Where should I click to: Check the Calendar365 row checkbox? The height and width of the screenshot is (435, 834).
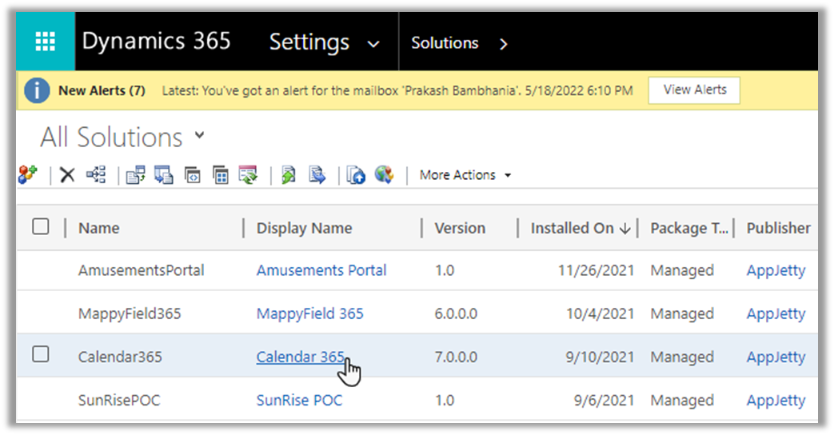coord(41,355)
